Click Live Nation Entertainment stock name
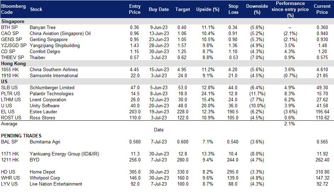The width and height of the screenshot is (334, 193). click(56, 184)
